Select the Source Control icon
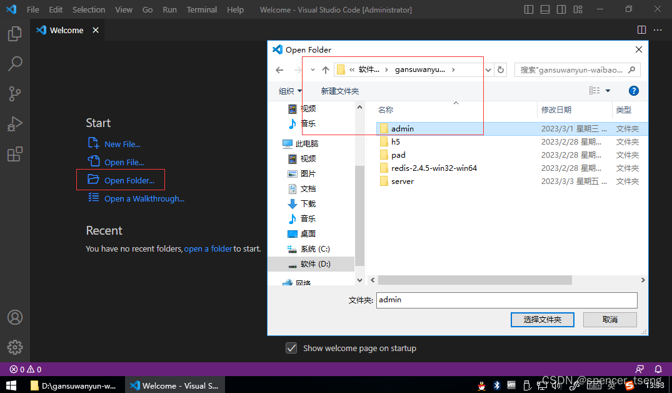The width and height of the screenshot is (672, 393). (x=14, y=93)
